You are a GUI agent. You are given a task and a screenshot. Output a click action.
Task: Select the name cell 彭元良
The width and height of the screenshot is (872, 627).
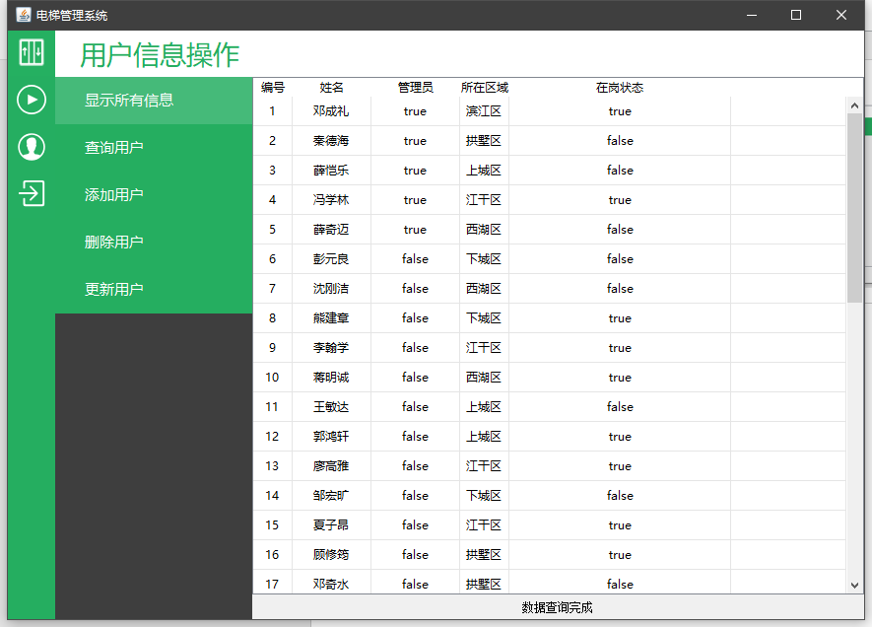(x=331, y=258)
